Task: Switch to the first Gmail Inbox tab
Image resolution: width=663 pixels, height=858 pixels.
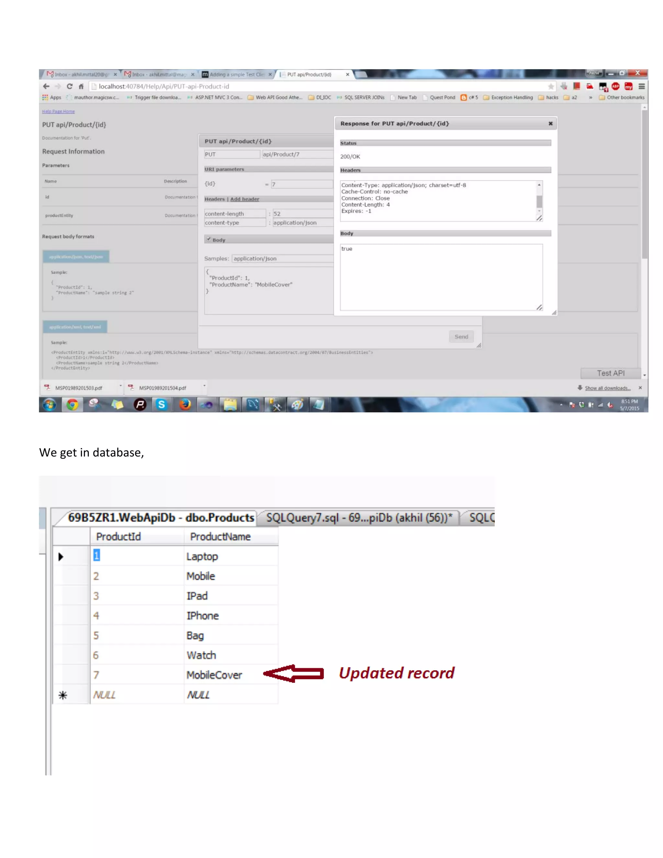Action: pyautogui.click(x=82, y=74)
